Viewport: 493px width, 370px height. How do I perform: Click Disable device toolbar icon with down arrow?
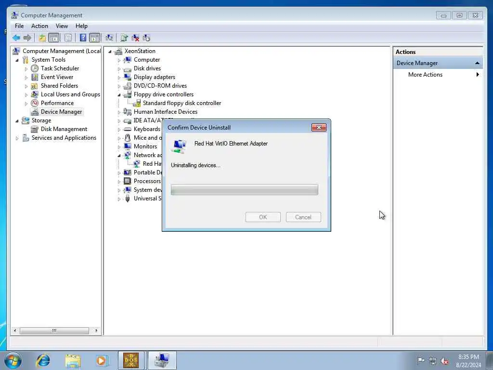tap(146, 38)
